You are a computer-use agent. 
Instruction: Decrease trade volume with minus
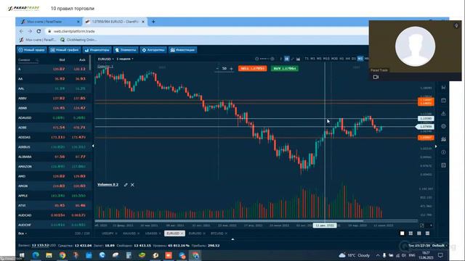tap(217, 68)
